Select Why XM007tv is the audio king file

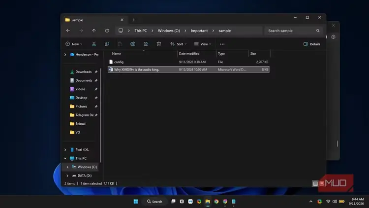(x=188, y=69)
